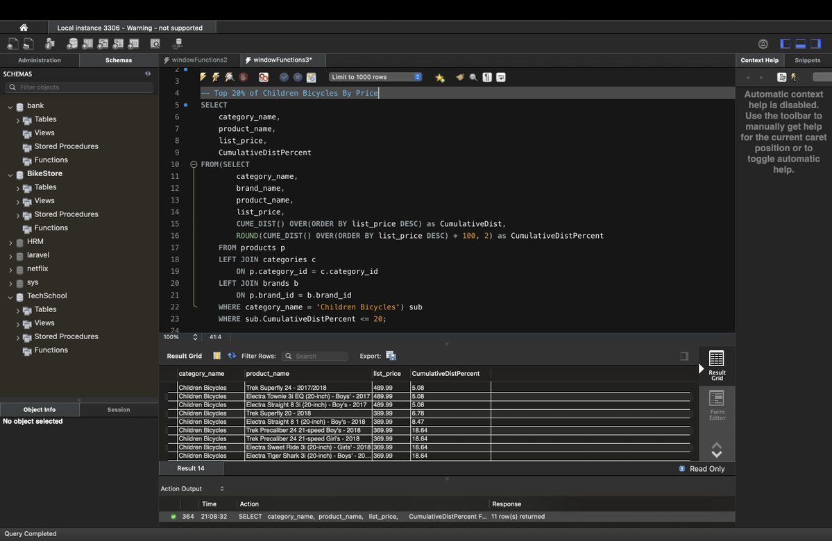Collapse the TechSchool schema
The image size is (832, 541).
pyautogui.click(x=10, y=297)
